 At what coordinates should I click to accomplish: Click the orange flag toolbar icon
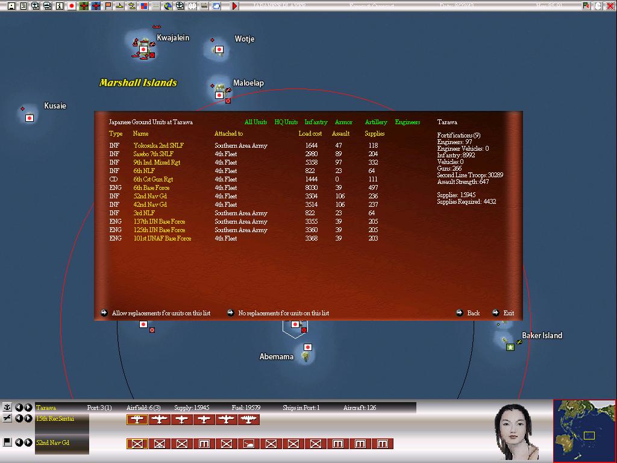tap(108, 6)
